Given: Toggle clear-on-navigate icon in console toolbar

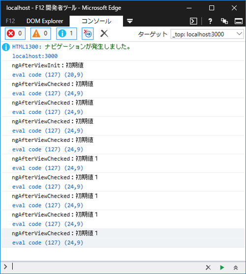Looking at the screenshot, I should pyautogui.click(x=88, y=34).
